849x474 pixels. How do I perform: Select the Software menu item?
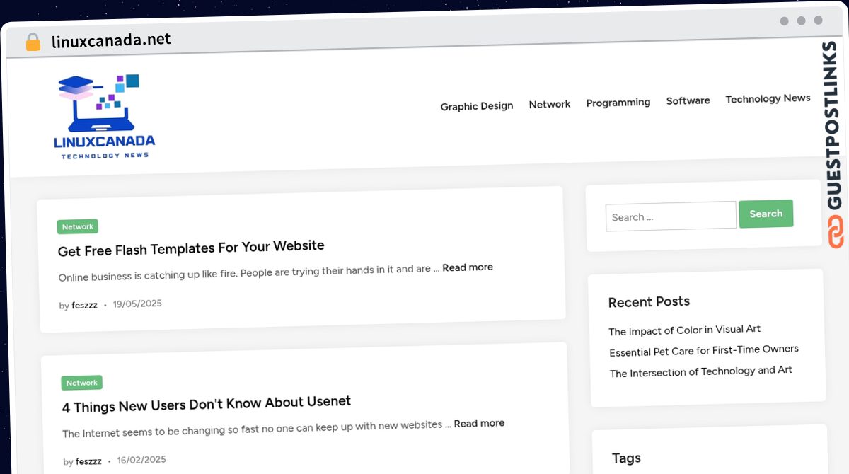(688, 100)
